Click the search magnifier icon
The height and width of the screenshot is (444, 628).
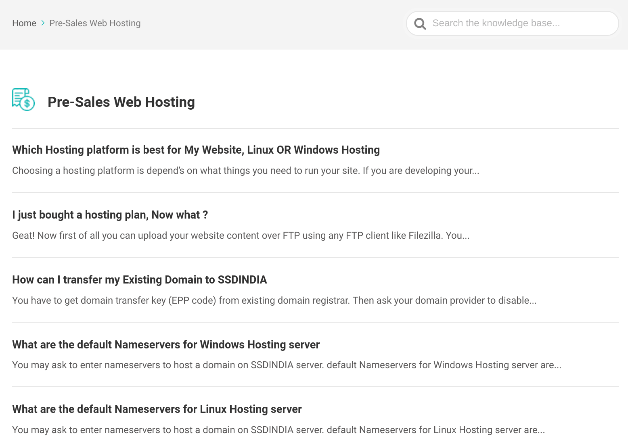coord(420,23)
